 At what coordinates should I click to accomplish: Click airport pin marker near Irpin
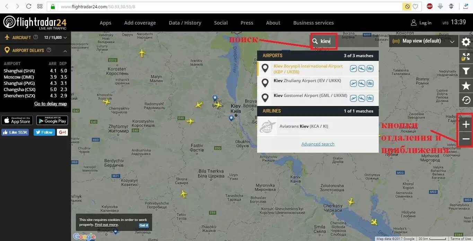click(215, 99)
